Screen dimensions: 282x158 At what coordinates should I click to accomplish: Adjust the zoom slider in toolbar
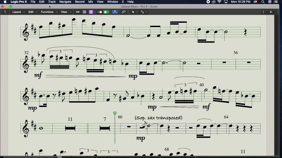point(271,12)
